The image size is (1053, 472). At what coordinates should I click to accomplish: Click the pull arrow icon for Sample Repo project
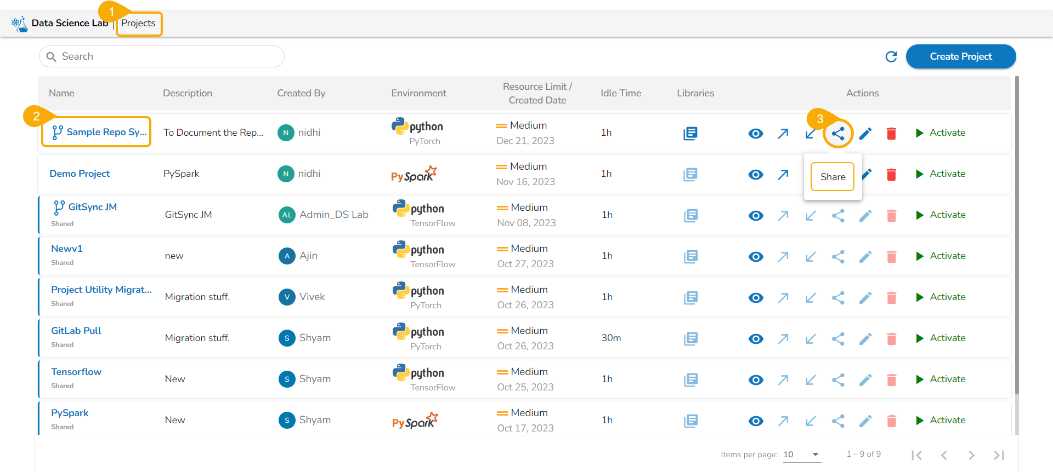click(810, 134)
